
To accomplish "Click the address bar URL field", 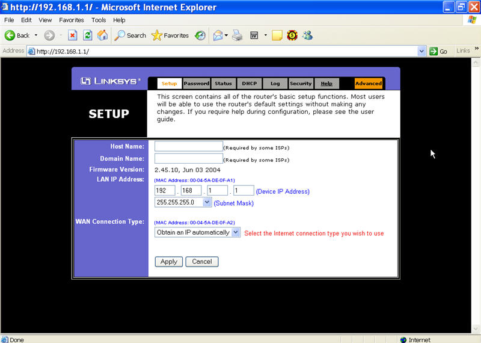I will (227, 51).
